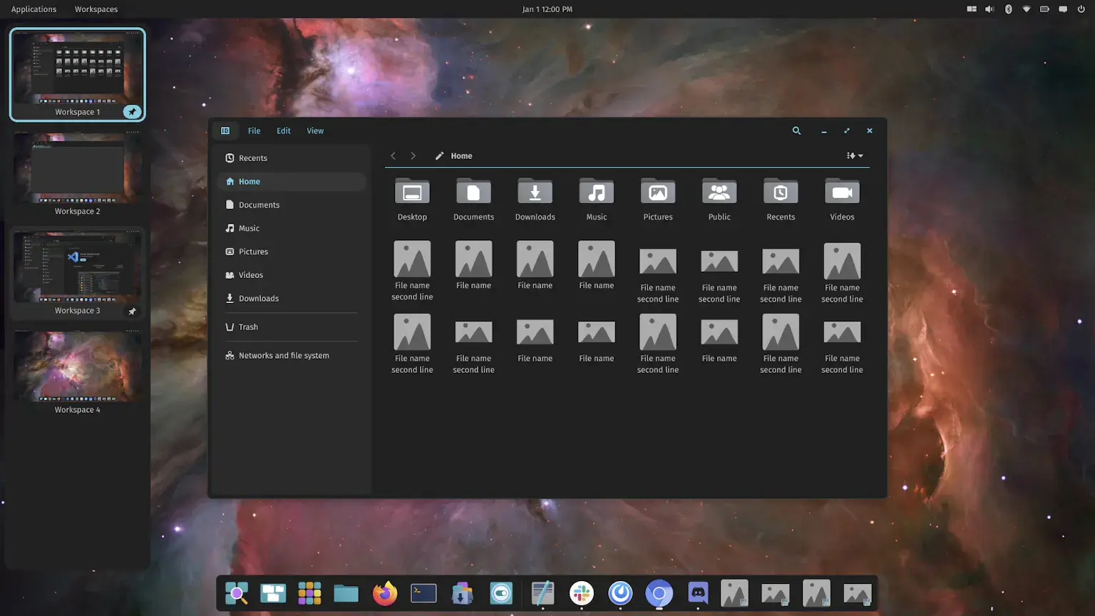Open the Wi-Fi status icon in panel

point(1027,9)
